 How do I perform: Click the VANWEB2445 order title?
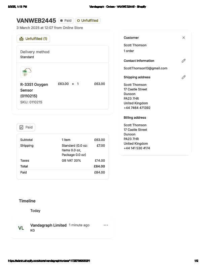36,21
